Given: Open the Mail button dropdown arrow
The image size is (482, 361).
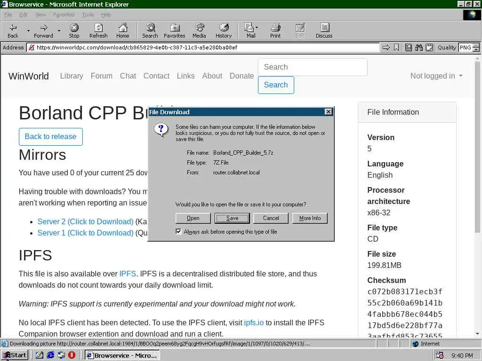Looking at the screenshot, I should coord(257,28).
